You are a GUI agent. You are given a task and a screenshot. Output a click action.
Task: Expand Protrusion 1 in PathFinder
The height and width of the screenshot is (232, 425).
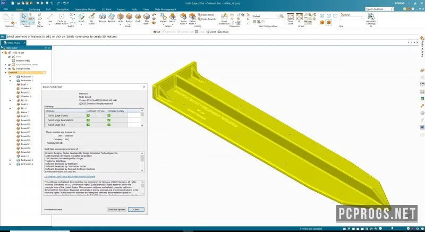tap(10, 76)
